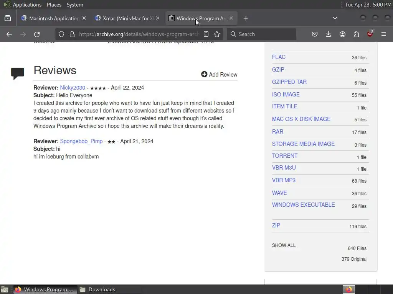This screenshot has height=294, width=393.
Task: Open the FLAC download option
Action: coord(279,57)
